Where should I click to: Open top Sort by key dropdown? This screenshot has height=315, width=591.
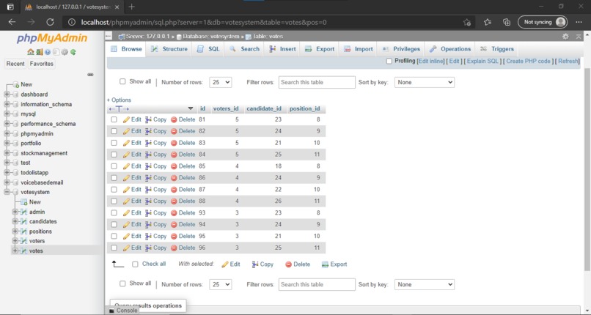(425, 83)
